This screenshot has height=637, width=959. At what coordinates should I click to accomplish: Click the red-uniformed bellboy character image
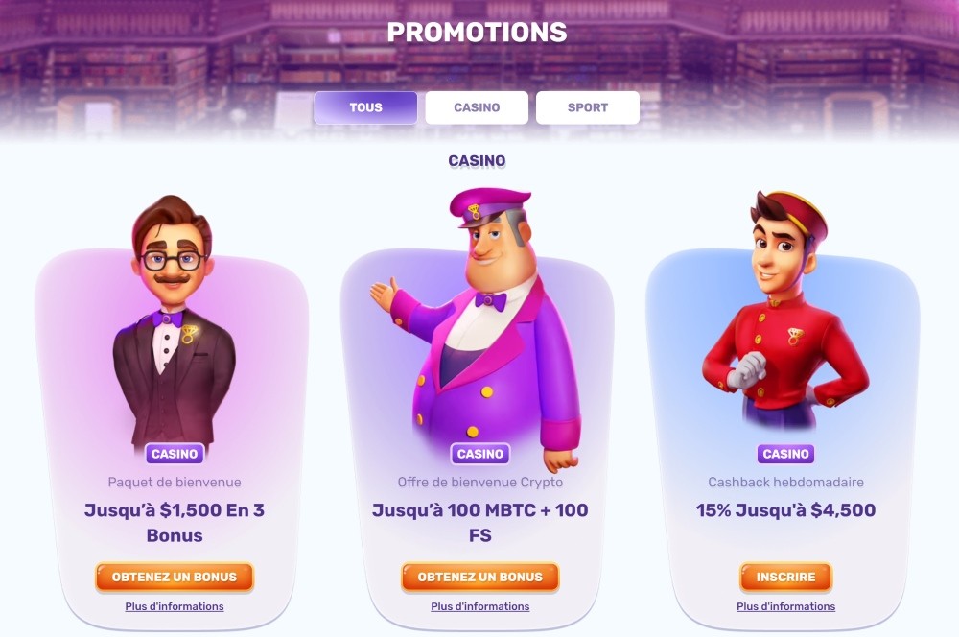[785, 309]
